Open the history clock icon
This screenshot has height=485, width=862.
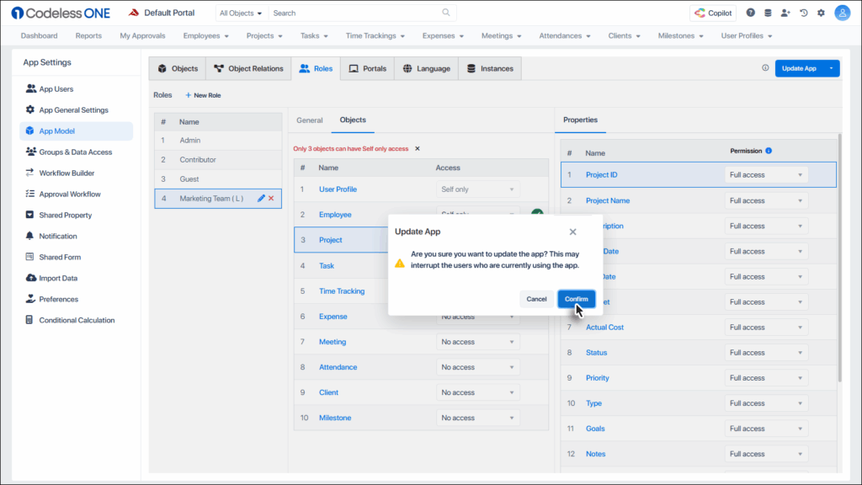click(803, 13)
